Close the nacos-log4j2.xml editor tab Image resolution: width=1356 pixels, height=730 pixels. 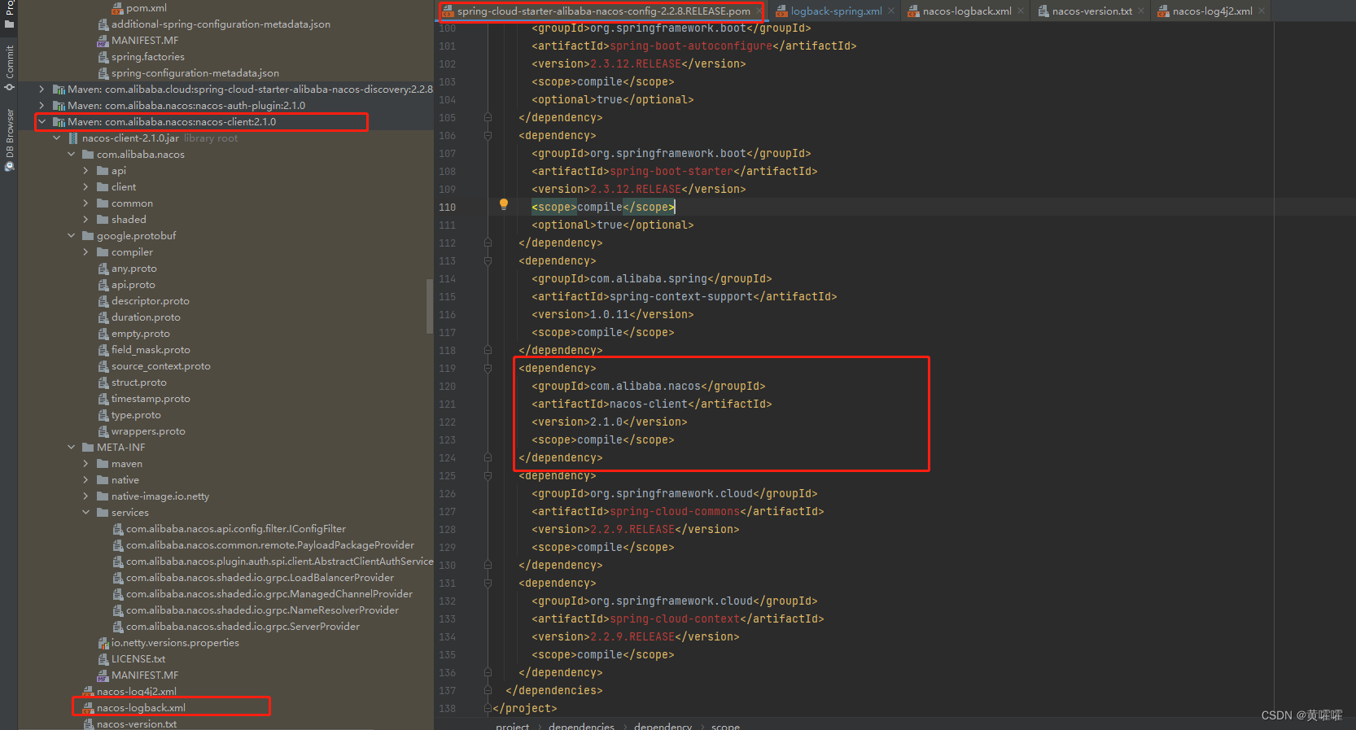click(1262, 11)
